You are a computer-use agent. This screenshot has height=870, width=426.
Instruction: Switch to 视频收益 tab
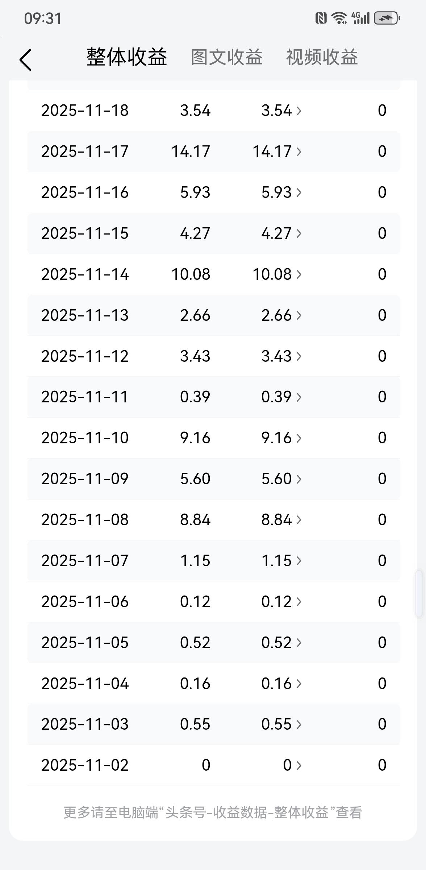322,57
